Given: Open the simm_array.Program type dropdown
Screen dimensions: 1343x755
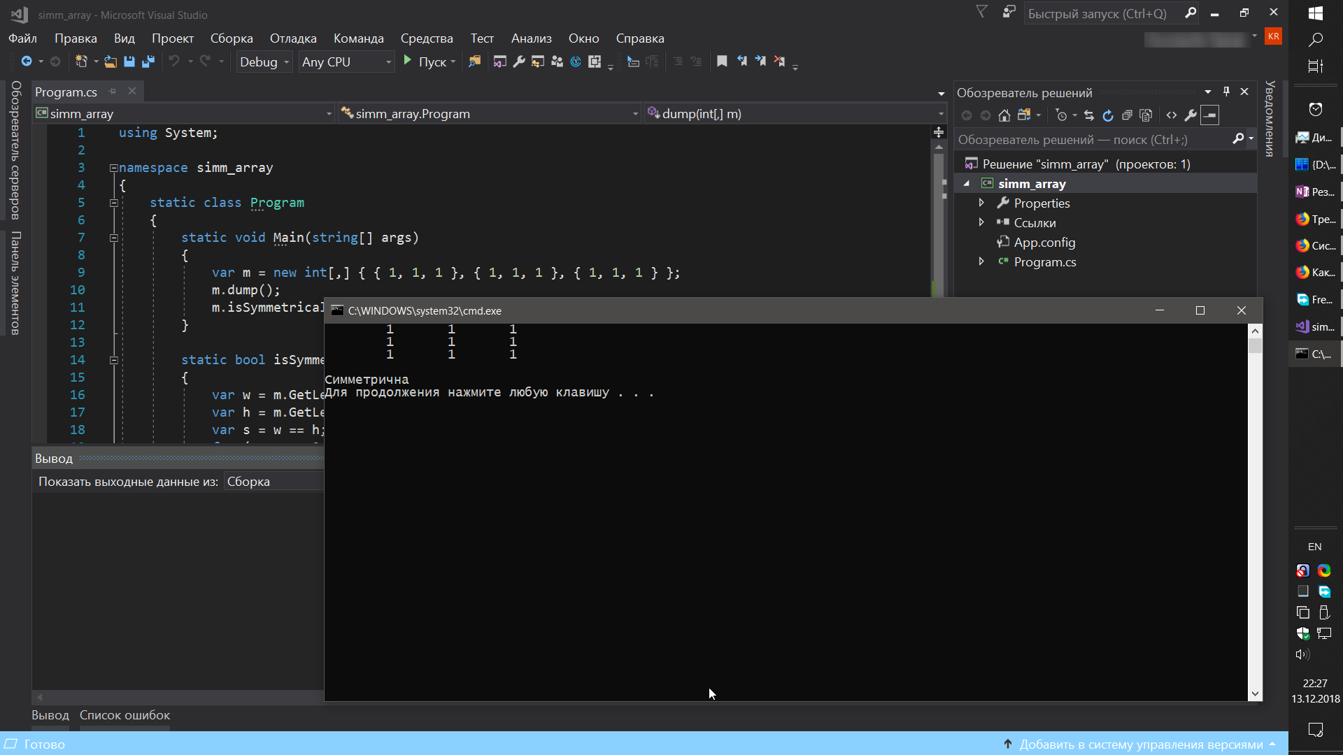Looking at the screenshot, I should click(490, 113).
